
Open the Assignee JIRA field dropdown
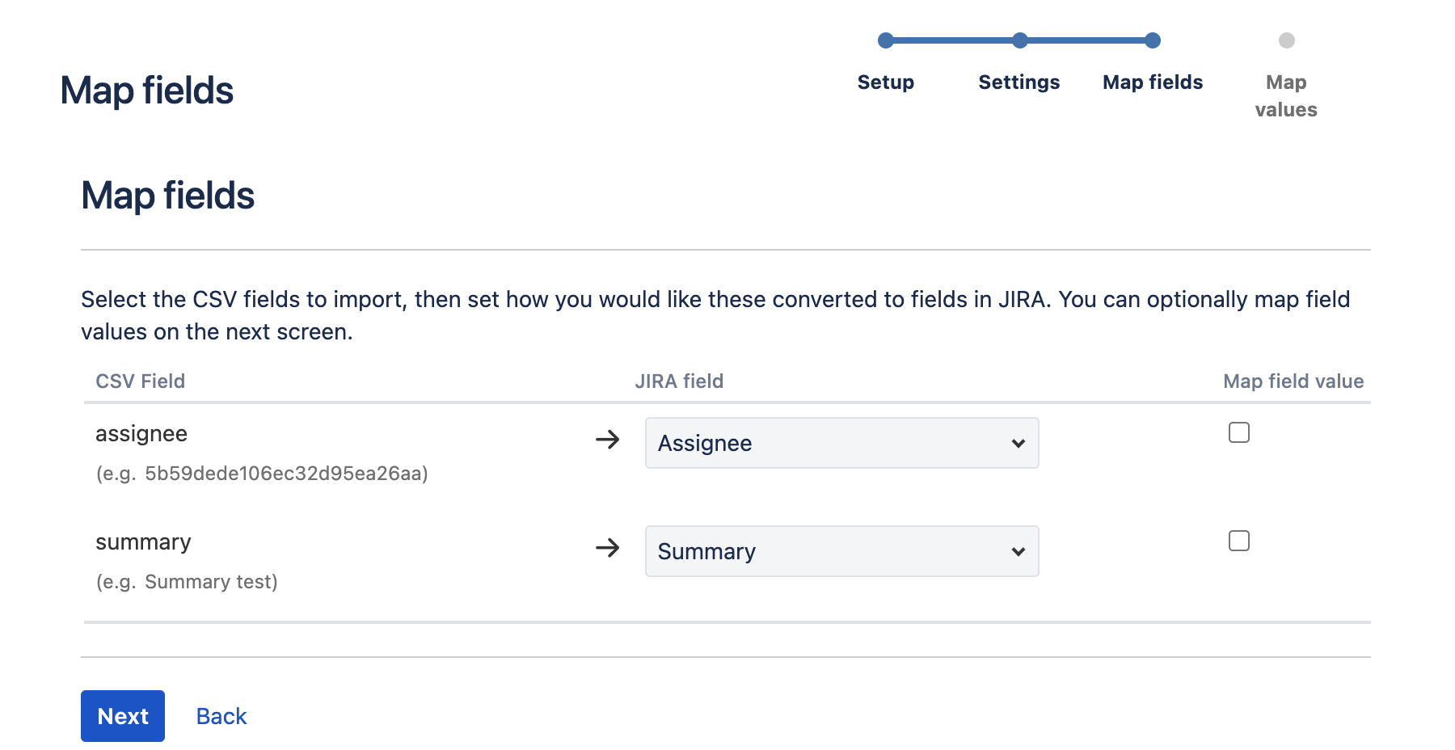coord(841,443)
